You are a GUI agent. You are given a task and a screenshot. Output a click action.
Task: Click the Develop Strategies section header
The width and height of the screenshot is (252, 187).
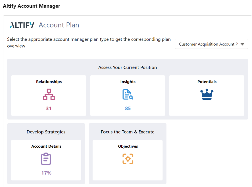pos(46,132)
